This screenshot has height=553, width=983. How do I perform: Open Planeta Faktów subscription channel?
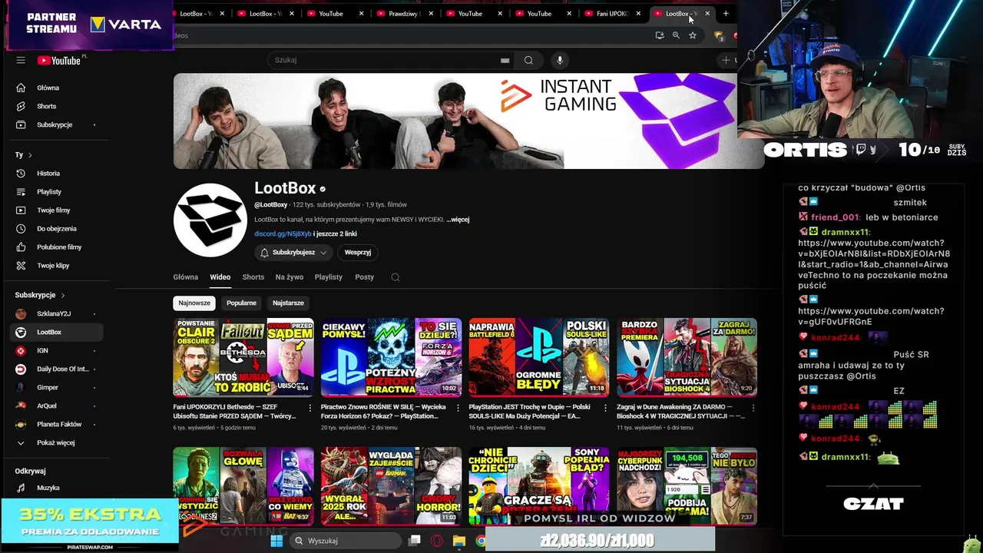[x=58, y=424]
